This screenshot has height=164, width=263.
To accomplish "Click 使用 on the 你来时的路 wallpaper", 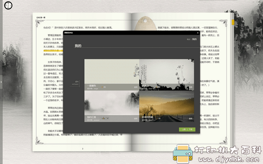I will point(191,119).
